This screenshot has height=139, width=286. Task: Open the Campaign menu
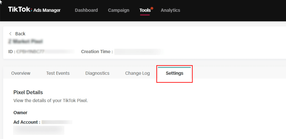(118, 10)
